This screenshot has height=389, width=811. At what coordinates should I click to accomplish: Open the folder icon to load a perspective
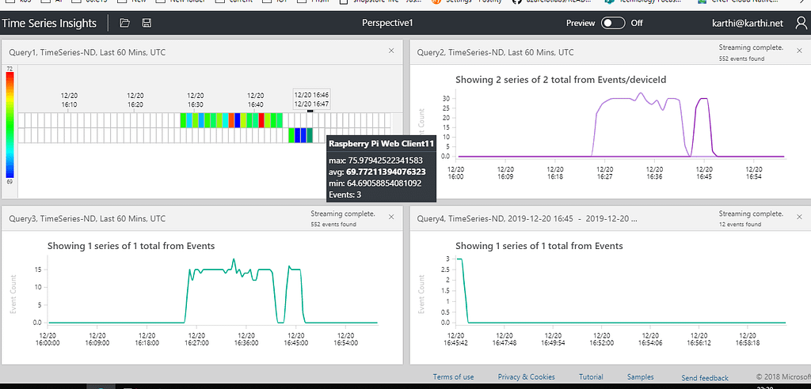(x=124, y=23)
